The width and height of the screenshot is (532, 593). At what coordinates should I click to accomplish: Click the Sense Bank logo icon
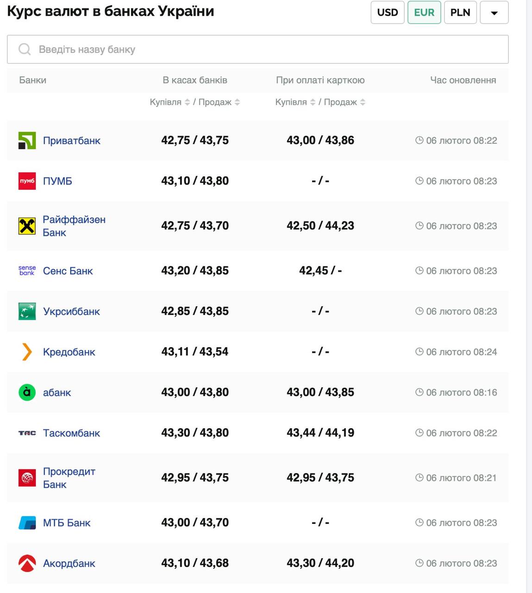[x=27, y=271]
